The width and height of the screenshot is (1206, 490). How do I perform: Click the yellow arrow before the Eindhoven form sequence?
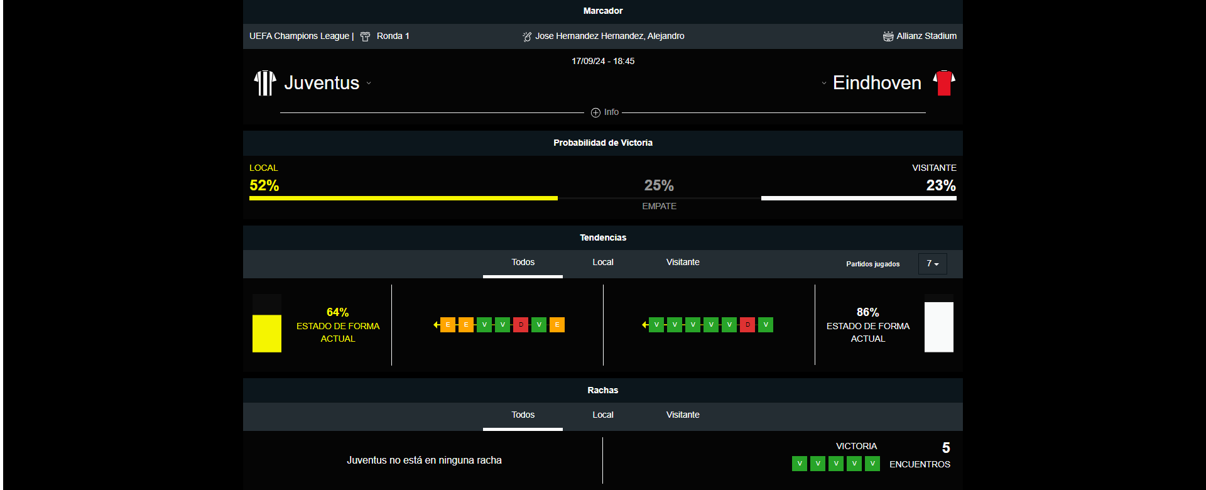(644, 325)
